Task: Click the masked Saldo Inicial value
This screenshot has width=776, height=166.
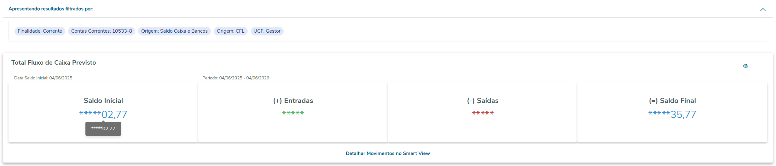Action: [x=103, y=115]
